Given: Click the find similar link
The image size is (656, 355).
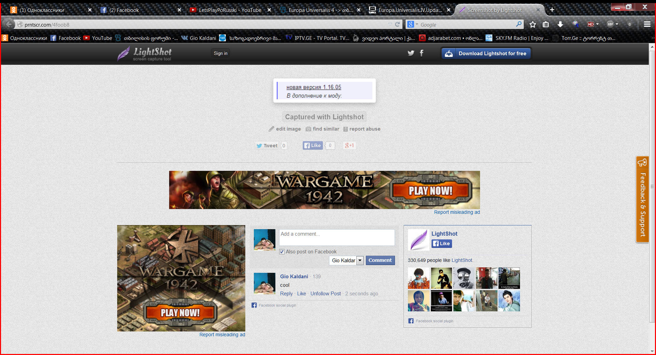Looking at the screenshot, I should click(x=323, y=129).
